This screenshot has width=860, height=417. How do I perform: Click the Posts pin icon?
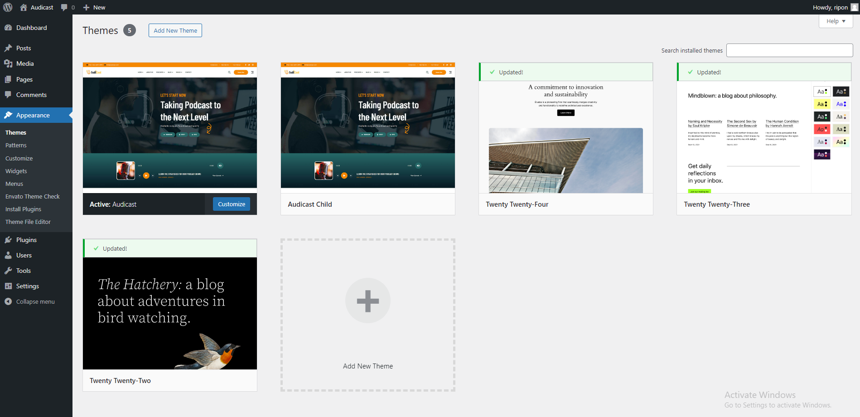pos(8,48)
